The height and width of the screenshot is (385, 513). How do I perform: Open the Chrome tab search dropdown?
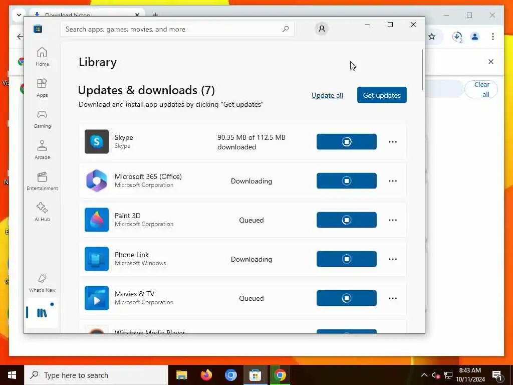pyautogui.click(x=19, y=15)
